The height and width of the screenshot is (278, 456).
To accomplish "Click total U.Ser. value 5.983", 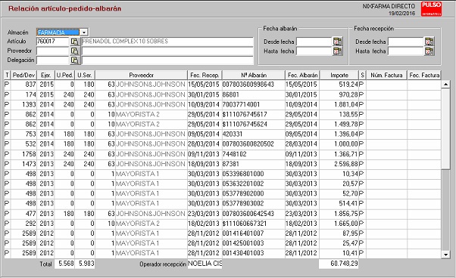I will tap(85, 264).
